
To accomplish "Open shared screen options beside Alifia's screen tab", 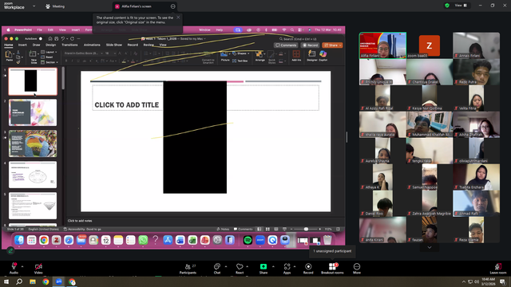I will pos(173,6).
